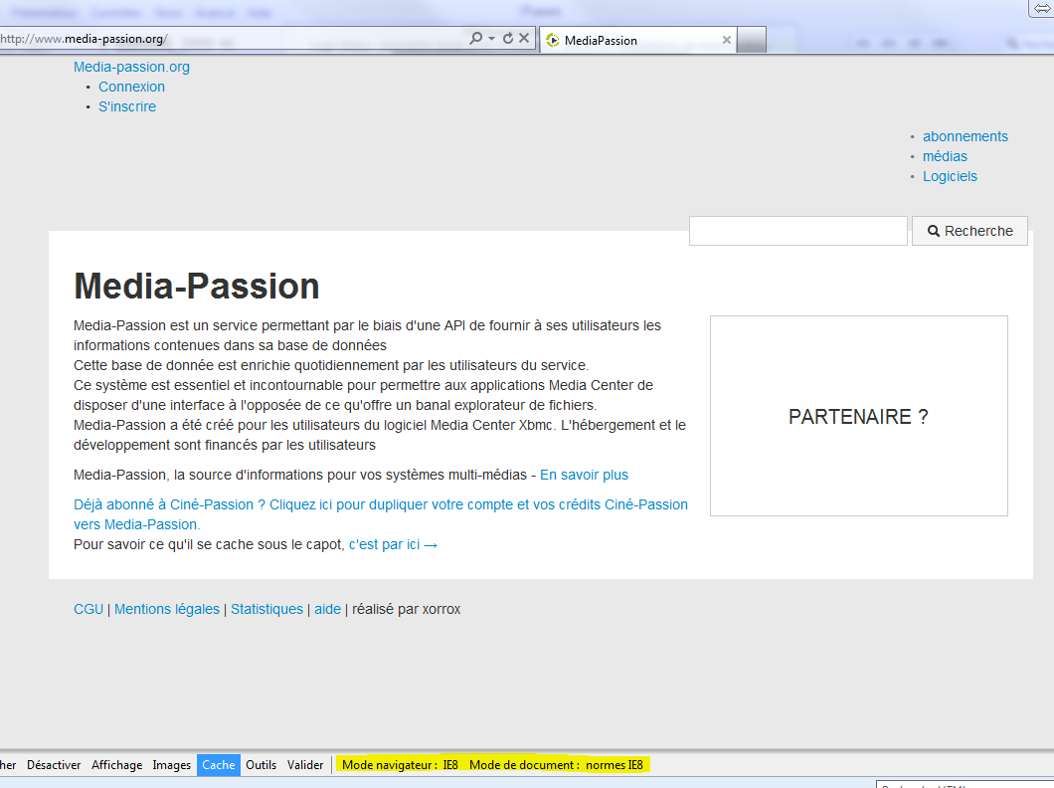The width and height of the screenshot is (1054, 788).
Task: Click the address bar search magnifier icon
Action: [475, 39]
